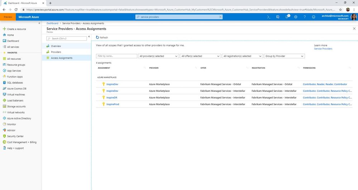Close the Service Providers blade
The image size is (358, 190).
pyautogui.click(x=354, y=29)
